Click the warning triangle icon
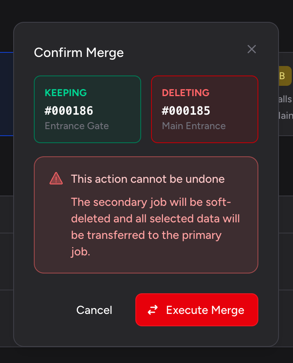 click(56, 178)
